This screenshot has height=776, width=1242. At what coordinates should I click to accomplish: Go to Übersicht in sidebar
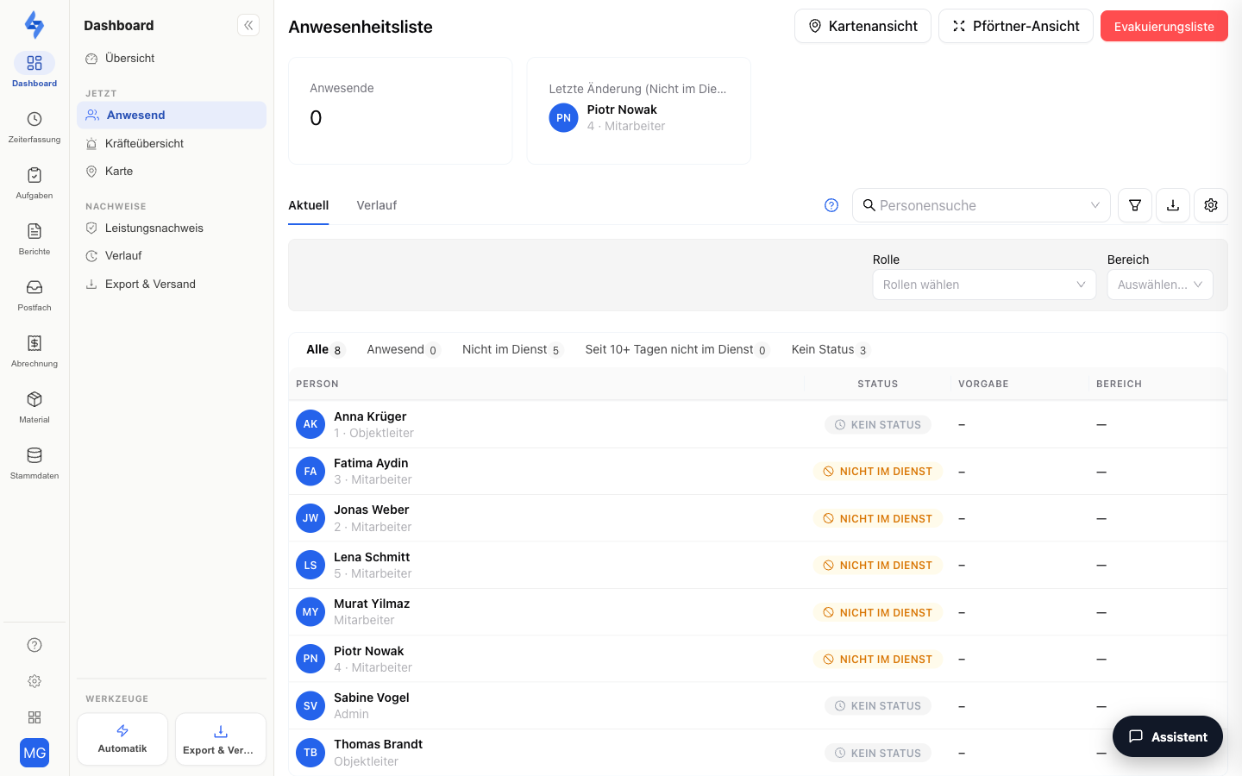(x=172, y=58)
